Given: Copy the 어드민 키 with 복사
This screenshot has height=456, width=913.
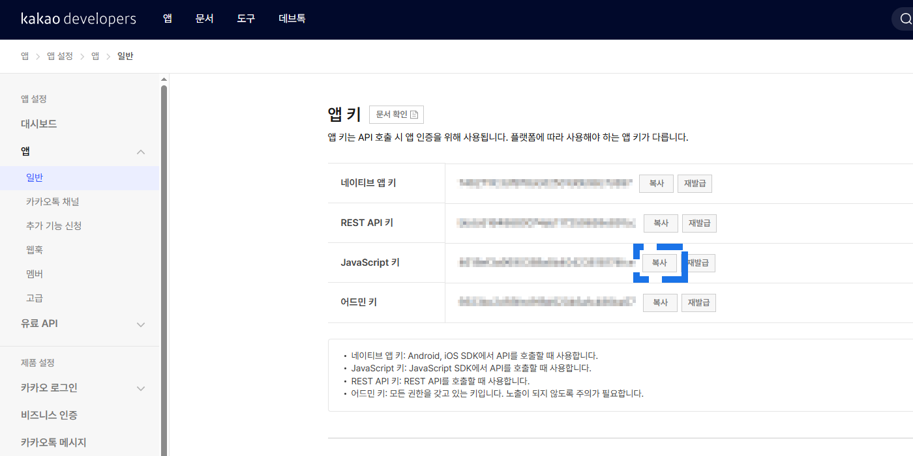Looking at the screenshot, I should [660, 303].
